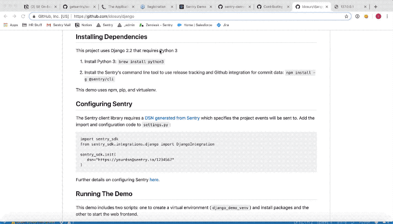Open the Home | Salesforce bookmark
The height and width of the screenshot is (224, 393).
pyautogui.click(x=195, y=25)
